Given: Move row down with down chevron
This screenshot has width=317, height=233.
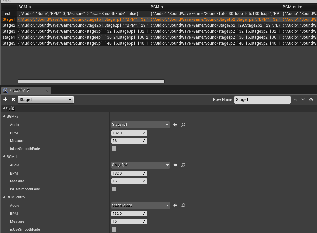Looking at the screenshot, I should [303, 100].
